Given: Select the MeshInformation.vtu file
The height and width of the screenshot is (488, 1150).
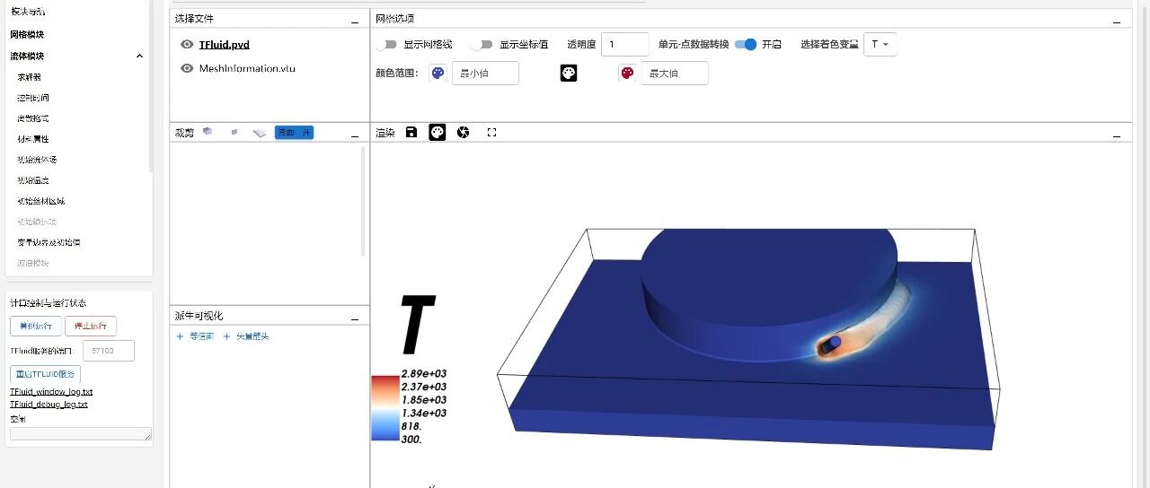Looking at the screenshot, I should click(x=247, y=68).
